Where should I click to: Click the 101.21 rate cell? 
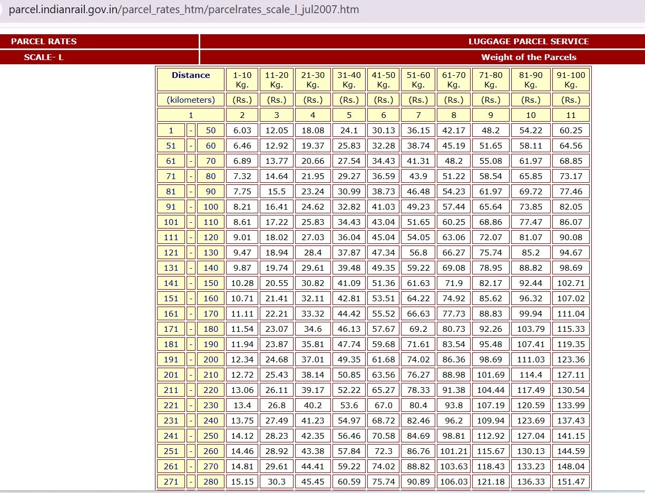click(454, 451)
